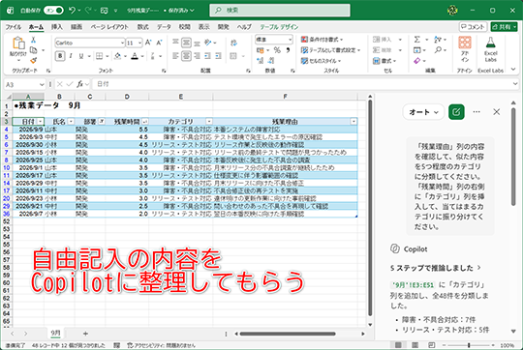Screen dimensions: 523x350
Task: Click the Format Painter brush icon
Action: pos(33,61)
